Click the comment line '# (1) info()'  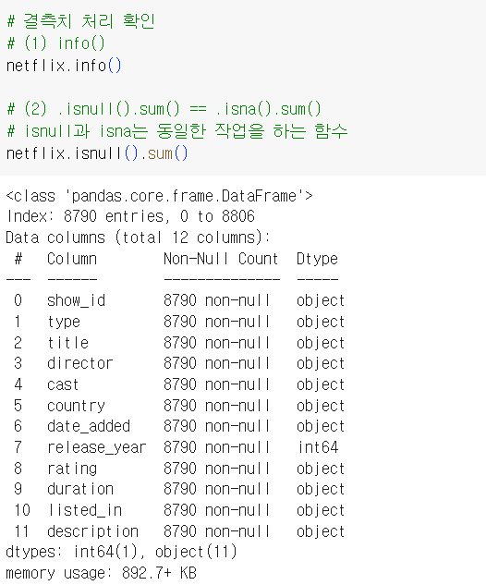tap(56, 43)
